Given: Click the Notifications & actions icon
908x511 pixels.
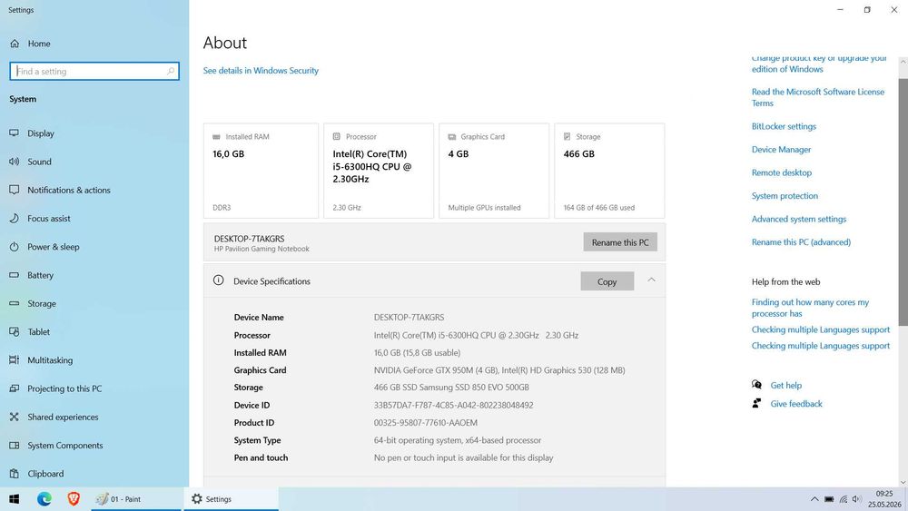Looking at the screenshot, I should (15, 190).
